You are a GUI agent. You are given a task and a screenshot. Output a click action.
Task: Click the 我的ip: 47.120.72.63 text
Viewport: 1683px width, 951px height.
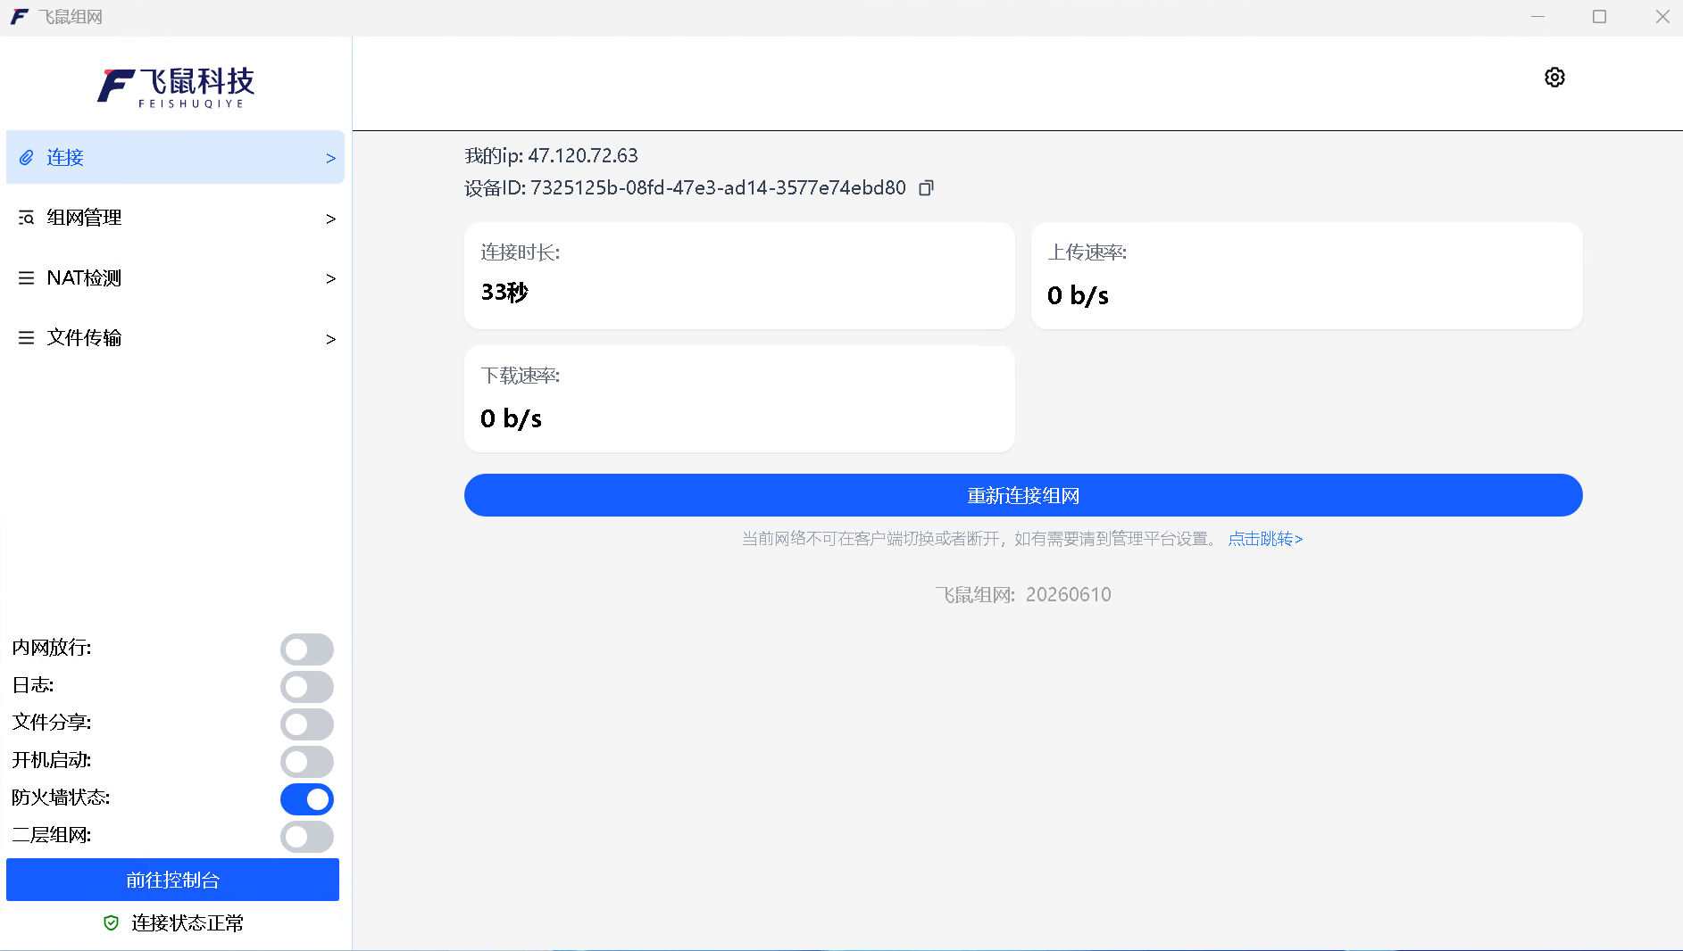click(551, 156)
